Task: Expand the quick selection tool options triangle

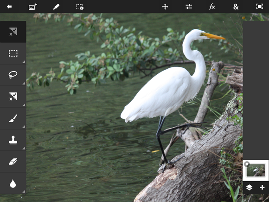Action: click(24, 105)
